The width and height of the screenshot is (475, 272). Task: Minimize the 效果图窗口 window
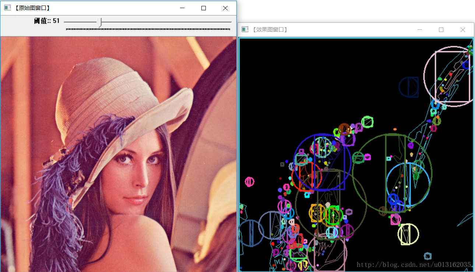(419, 30)
